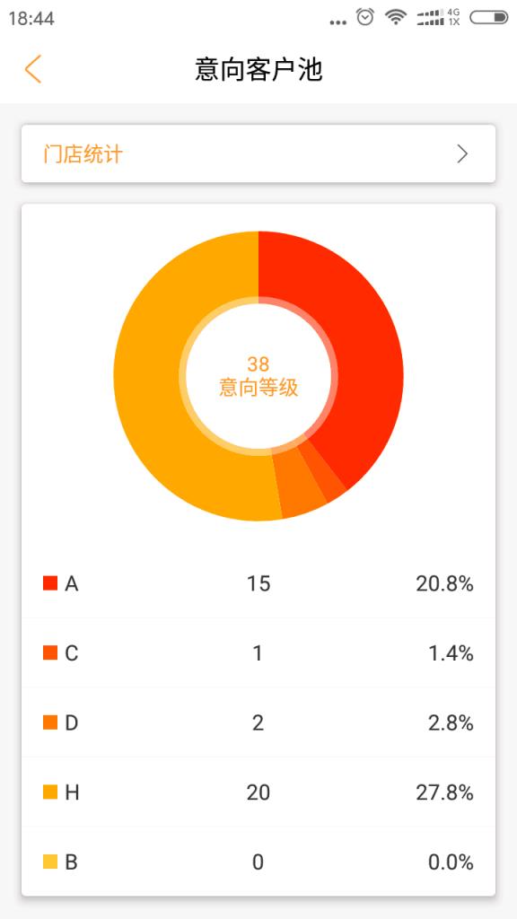Image resolution: width=517 pixels, height=919 pixels.
Task: Tap the 4G network indicator icon
Action: [x=453, y=11]
